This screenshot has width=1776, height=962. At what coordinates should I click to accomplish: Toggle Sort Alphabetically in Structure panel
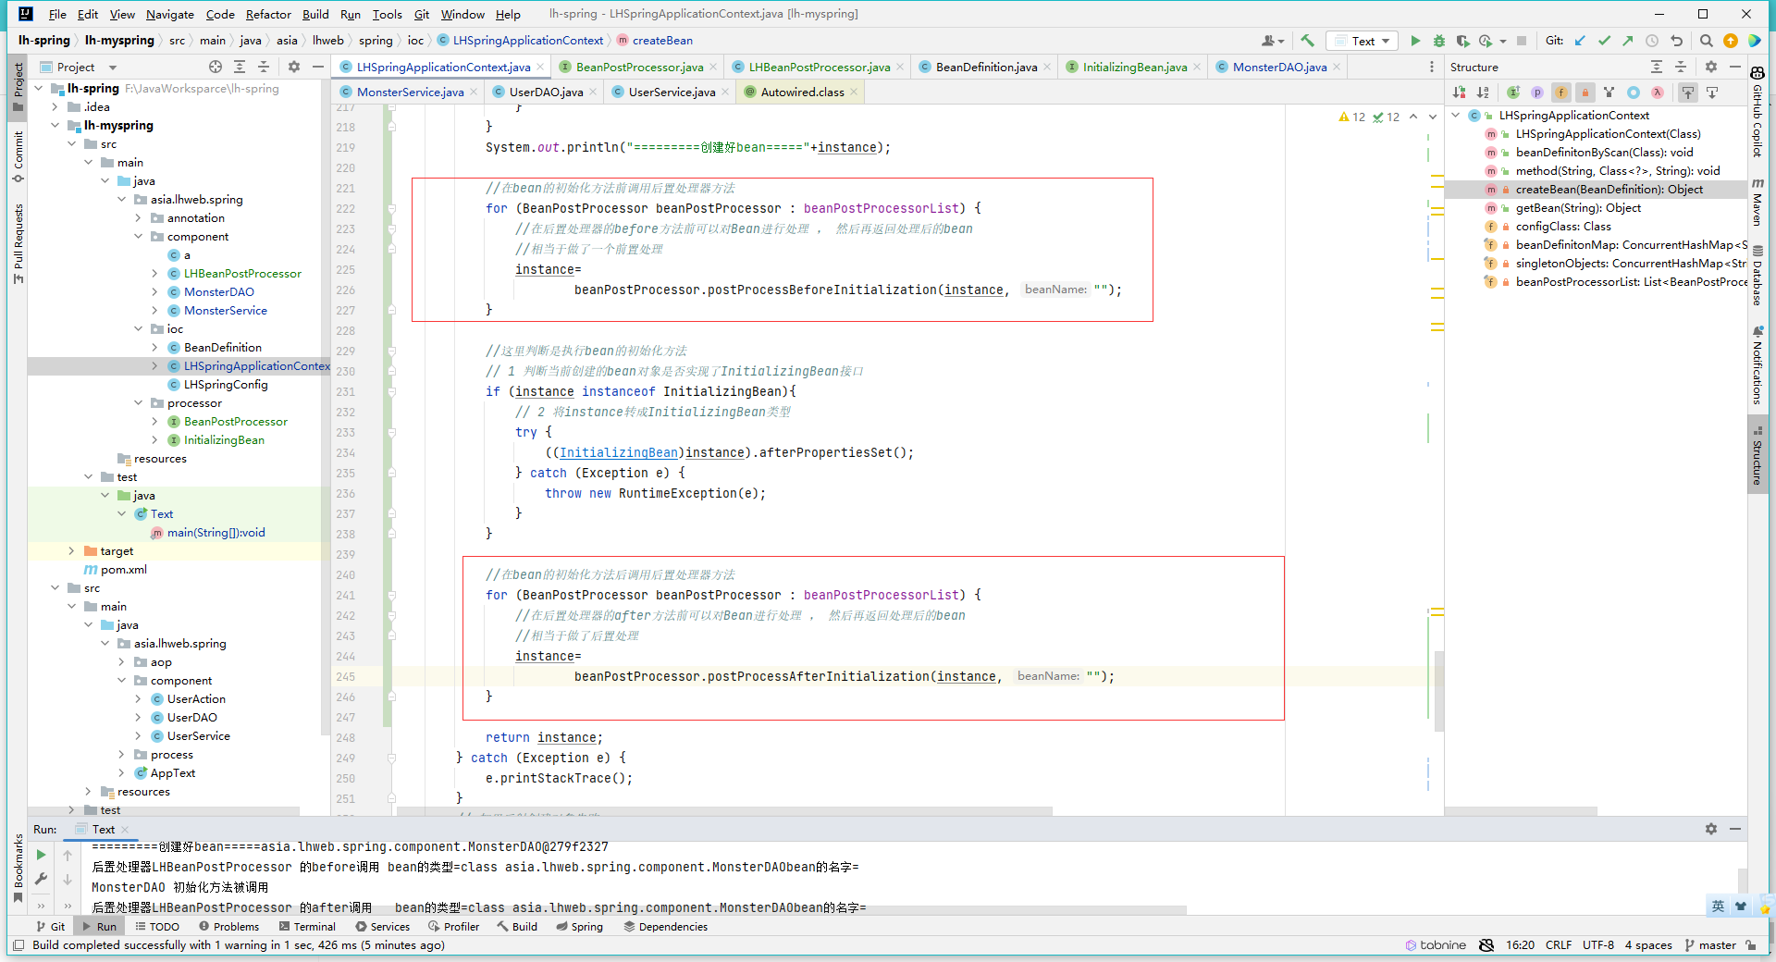(1483, 92)
